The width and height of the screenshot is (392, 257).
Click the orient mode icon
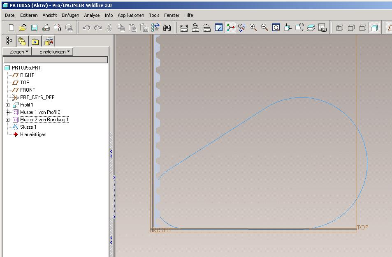click(x=242, y=28)
